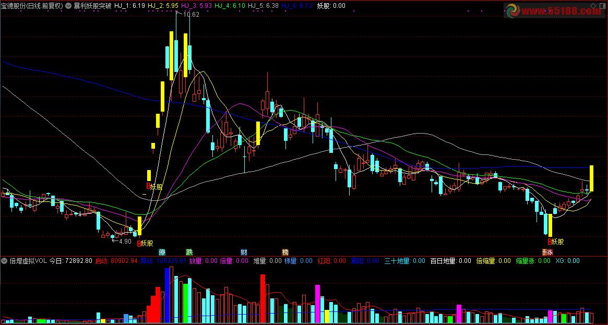Select the HJ_5: 6.38 value label

[263, 6]
